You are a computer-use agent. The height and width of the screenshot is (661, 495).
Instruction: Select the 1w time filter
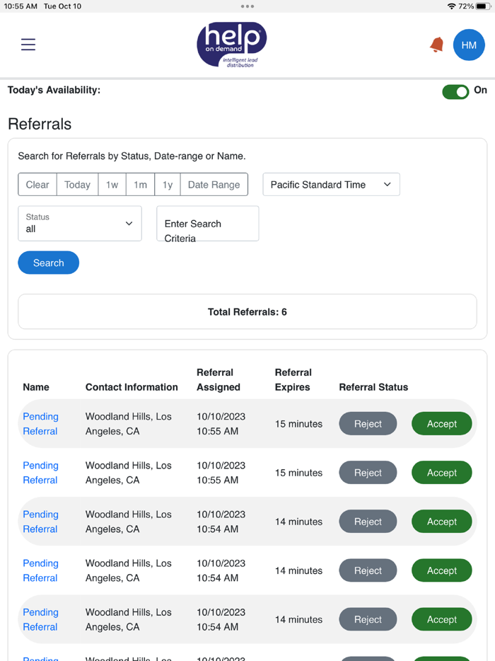111,184
